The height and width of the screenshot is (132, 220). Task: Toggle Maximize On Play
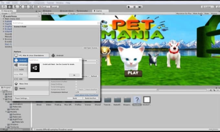pos(184,14)
